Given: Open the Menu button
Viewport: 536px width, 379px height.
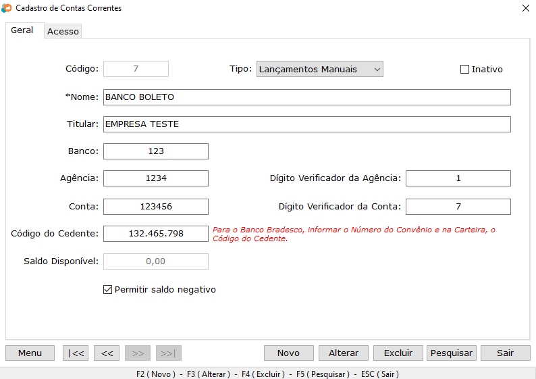Looking at the screenshot, I should coord(30,353).
